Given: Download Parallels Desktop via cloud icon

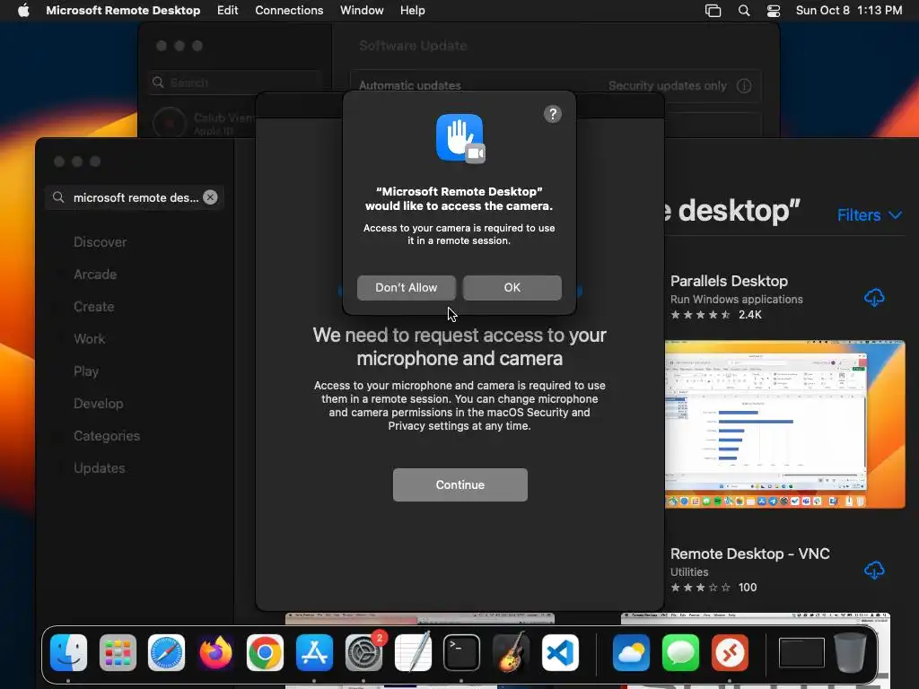Looking at the screenshot, I should pos(874,298).
